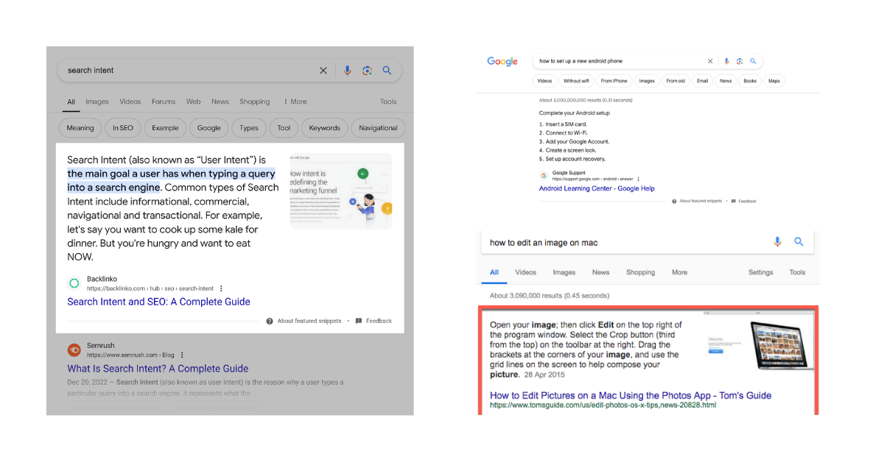884x462 pixels.
Task: Open the three-dot menu next to the support.google.com URL
Action: pyautogui.click(x=639, y=179)
